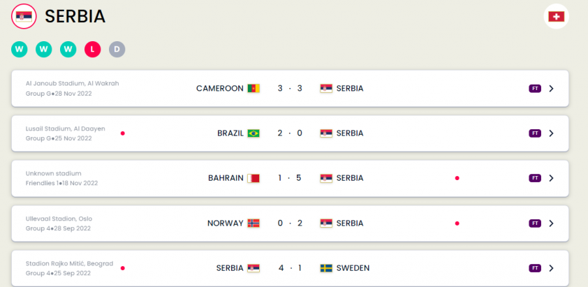Click the Brazil flag icon
This screenshot has width=588, height=287.
coord(253,133)
